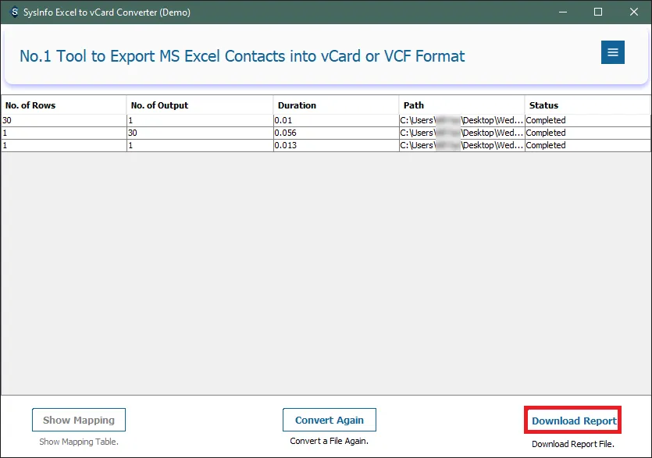The image size is (652, 458).
Task: Click the Path column header
Action: point(461,105)
